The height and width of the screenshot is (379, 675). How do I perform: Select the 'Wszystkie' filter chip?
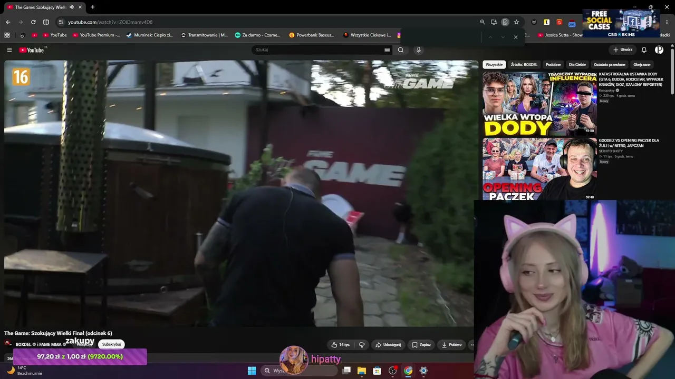(x=494, y=65)
